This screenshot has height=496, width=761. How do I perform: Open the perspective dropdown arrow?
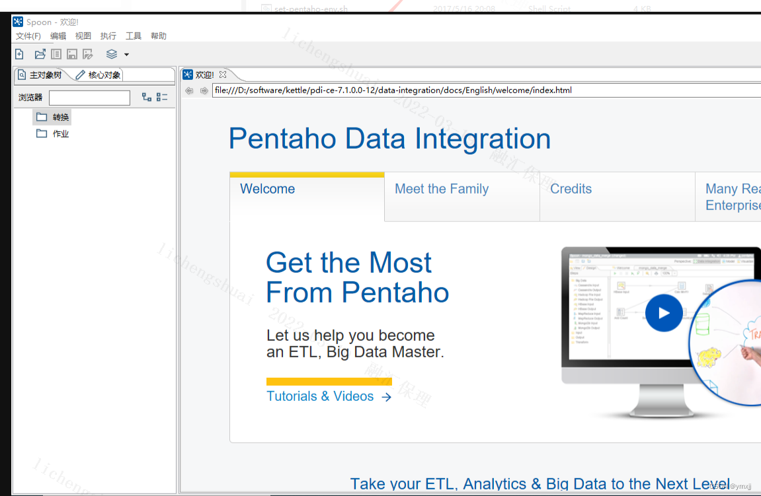tap(126, 54)
